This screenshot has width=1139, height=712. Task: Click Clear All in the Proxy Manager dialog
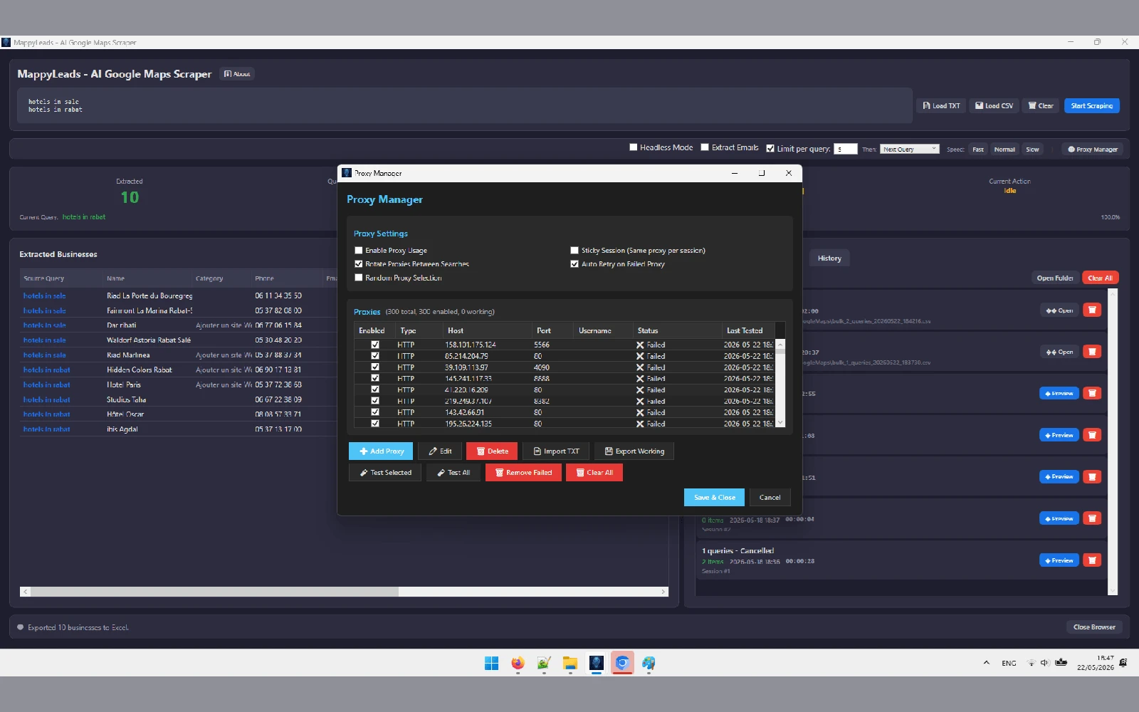coord(594,473)
